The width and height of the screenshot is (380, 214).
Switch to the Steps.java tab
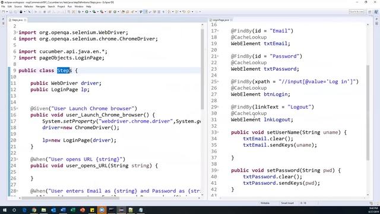coord(17,20)
